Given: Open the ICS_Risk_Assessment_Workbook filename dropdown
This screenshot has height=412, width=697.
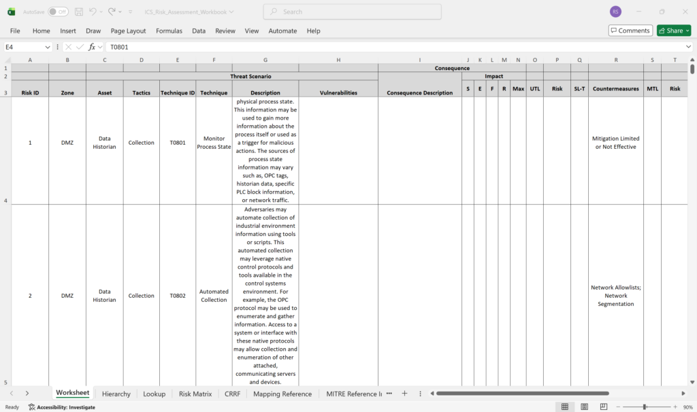Looking at the screenshot, I should pyautogui.click(x=231, y=12).
